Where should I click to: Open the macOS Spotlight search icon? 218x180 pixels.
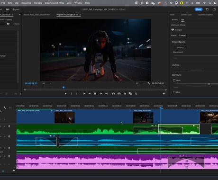click(x=209, y=3)
